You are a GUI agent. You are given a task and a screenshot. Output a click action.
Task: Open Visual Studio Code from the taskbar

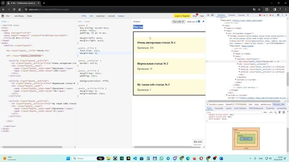coord(135,158)
